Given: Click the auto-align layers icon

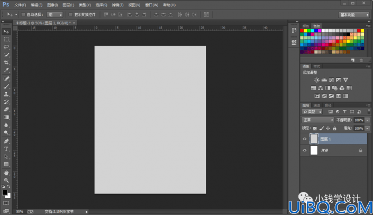Looking at the screenshot, I should tap(206, 15).
